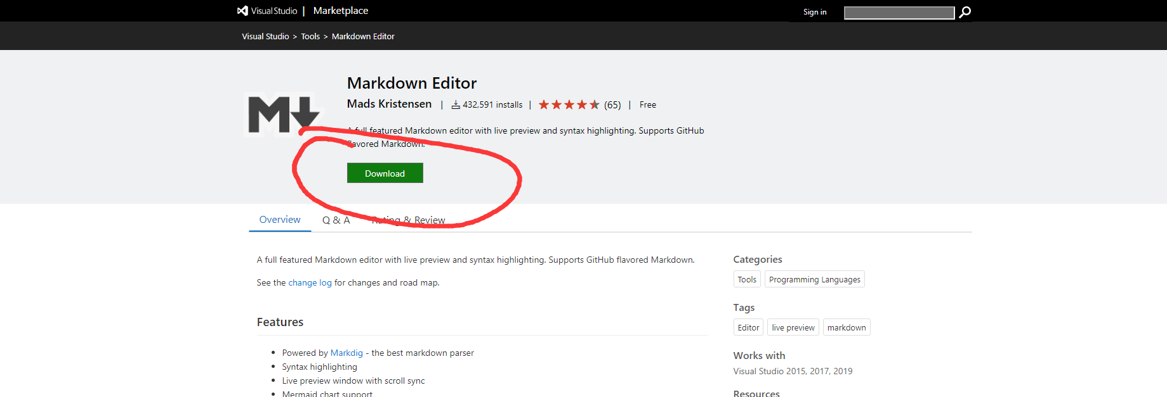This screenshot has height=397, width=1167.
Task: Open the Marketplace home link
Action: pos(340,11)
